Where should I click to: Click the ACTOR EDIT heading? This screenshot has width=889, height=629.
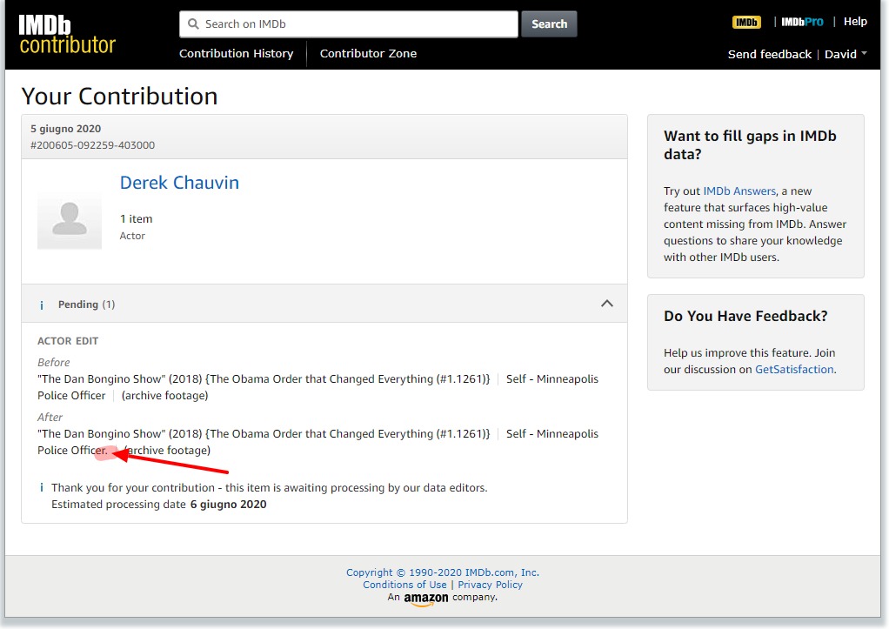click(x=68, y=341)
